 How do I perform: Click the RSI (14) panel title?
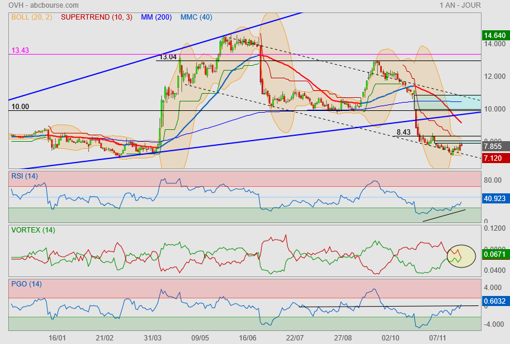tap(24, 176)
